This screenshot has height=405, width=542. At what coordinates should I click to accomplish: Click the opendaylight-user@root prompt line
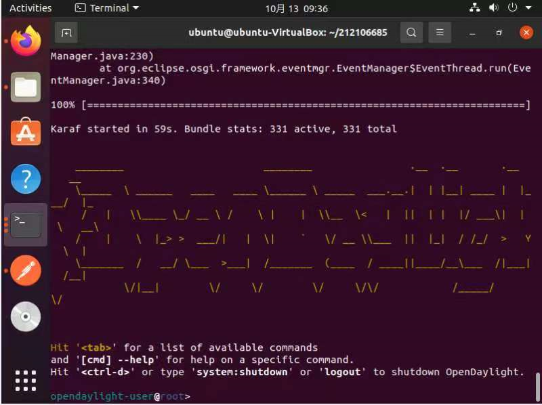pyautogui.click(x=121, y=396)
